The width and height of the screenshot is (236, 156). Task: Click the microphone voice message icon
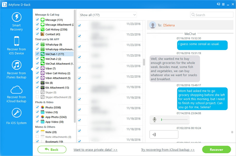(154, 119)
